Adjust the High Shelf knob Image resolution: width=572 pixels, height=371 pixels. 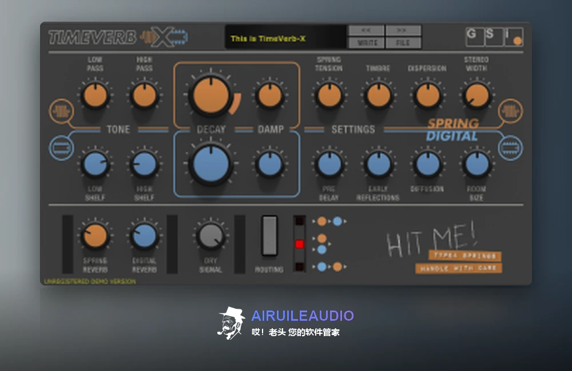click(x=145, y=164)
